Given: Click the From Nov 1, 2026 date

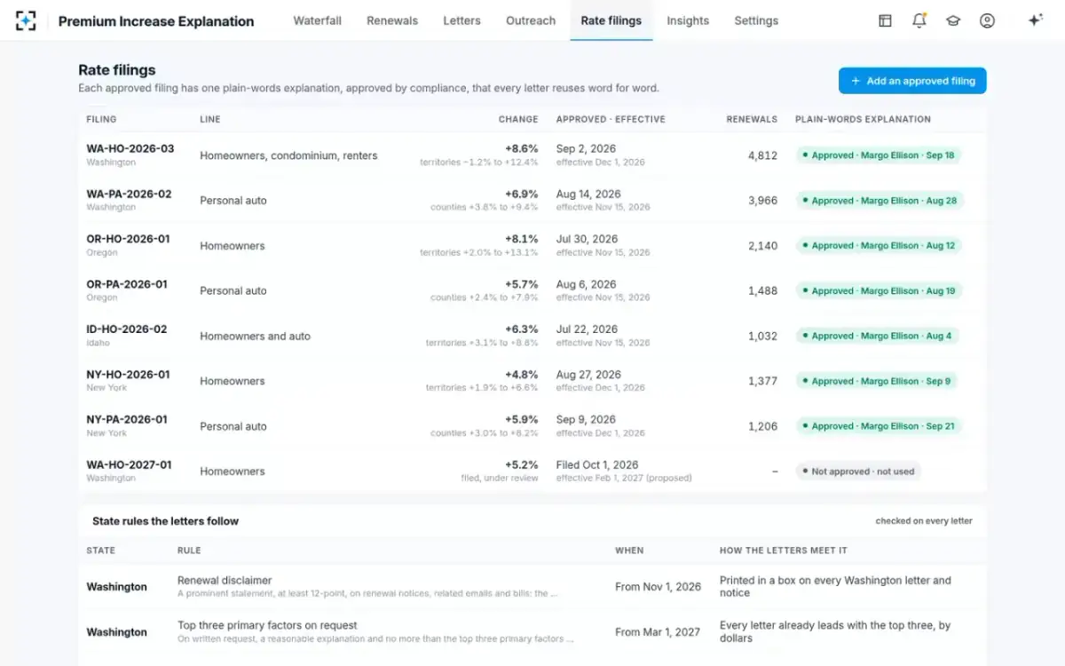Looking at the screenshot, I should tap(658, 587).
